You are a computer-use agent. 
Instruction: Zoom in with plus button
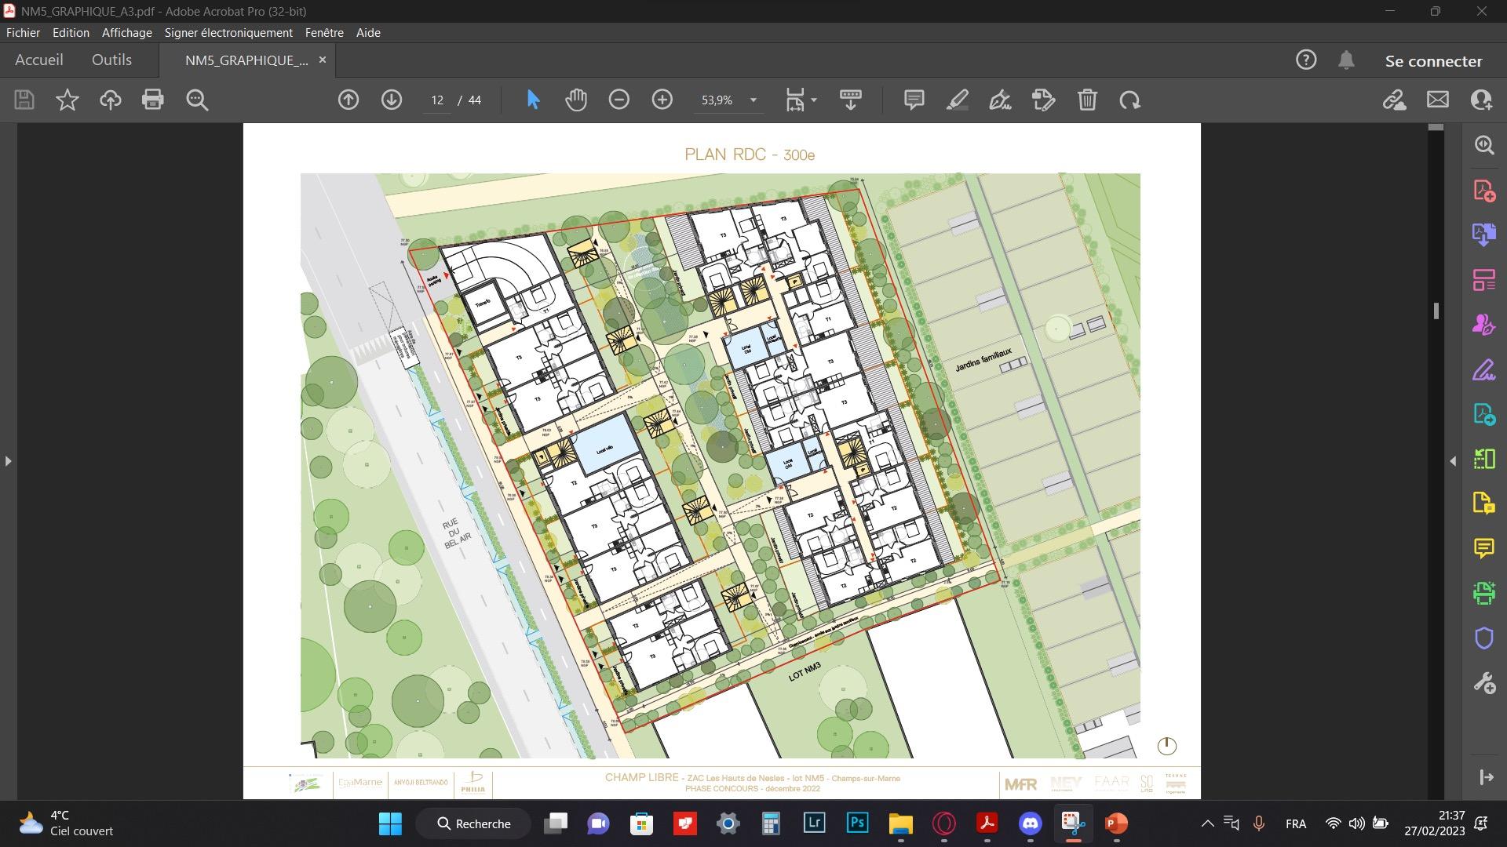(x=662, y=100)
